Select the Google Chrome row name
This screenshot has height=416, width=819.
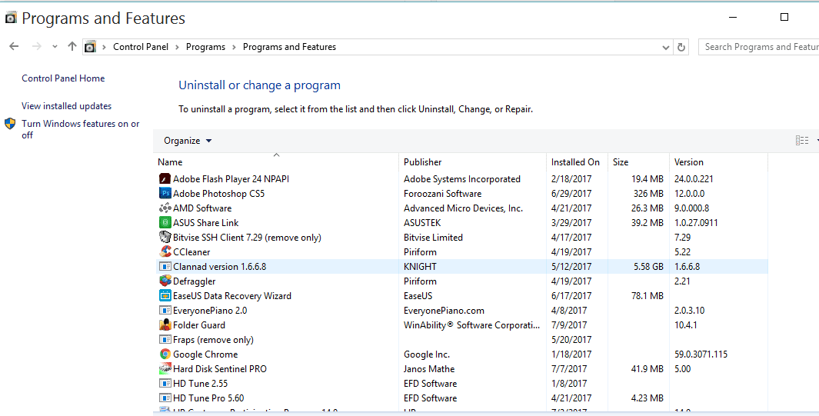[205, 354]
